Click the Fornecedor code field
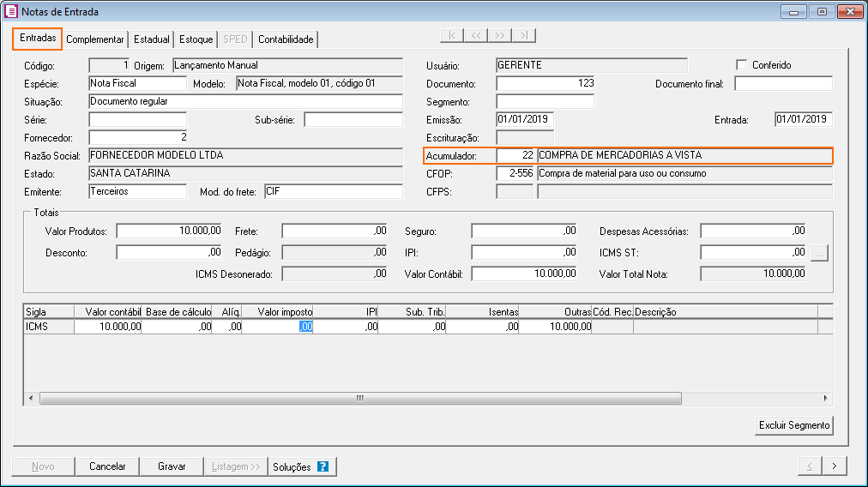Viewport: 868px width, 487px height. point(137,137)
